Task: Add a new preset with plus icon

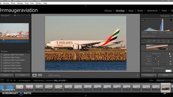Action: tap(29, 51)
